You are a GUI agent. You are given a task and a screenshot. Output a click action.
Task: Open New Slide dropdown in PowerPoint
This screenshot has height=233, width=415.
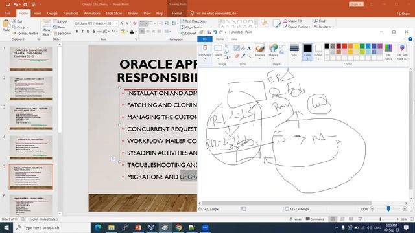pos(47,32)
